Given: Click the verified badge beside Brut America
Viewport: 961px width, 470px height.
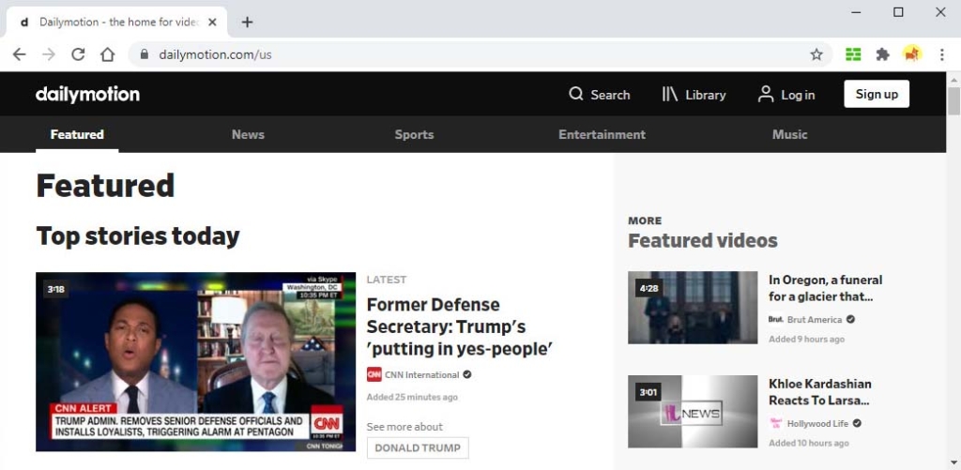Looking at the screenshot, I should 850,319.
